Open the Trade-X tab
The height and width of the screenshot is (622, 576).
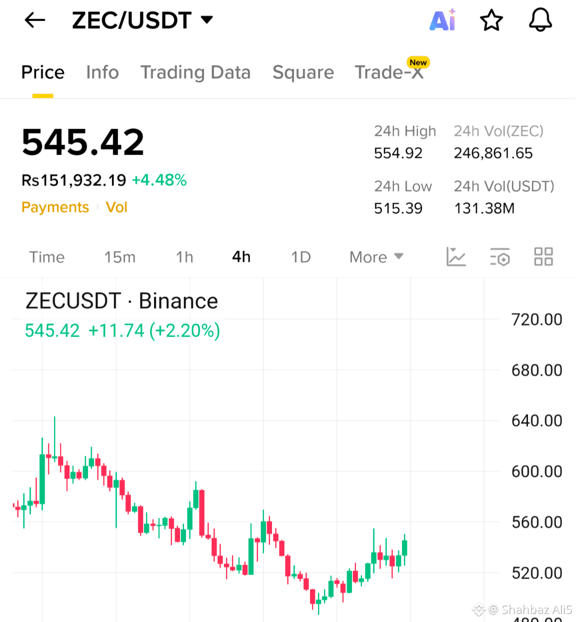[389, 72]
